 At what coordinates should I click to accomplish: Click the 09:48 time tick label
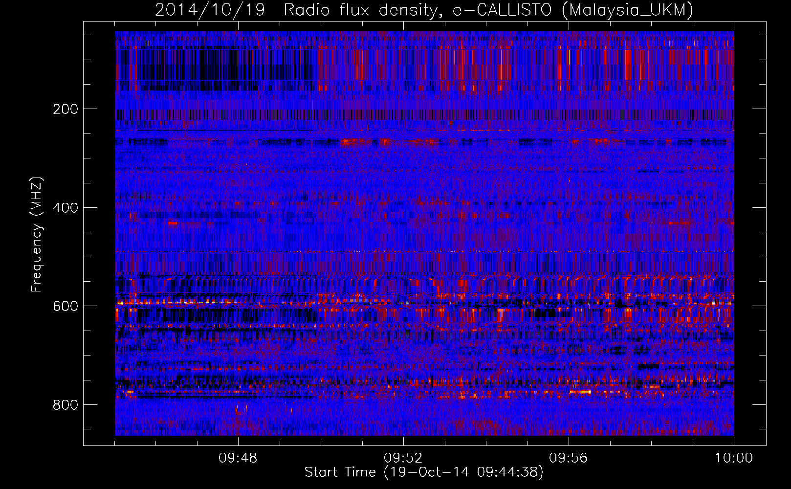(238, 458)
